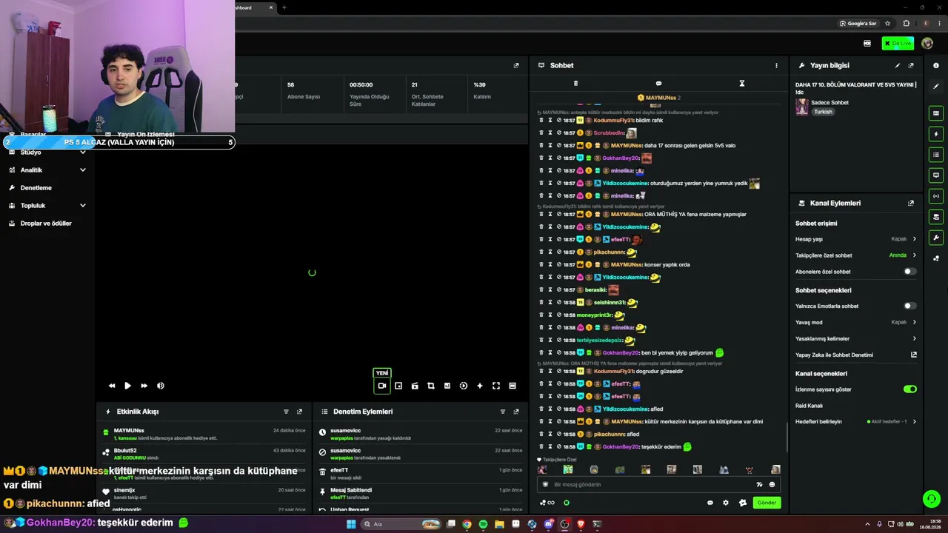The width and height of the screenshot is (948, 533).
Task: Enter fullscreen for stream preview
Action: pos(496,386)
